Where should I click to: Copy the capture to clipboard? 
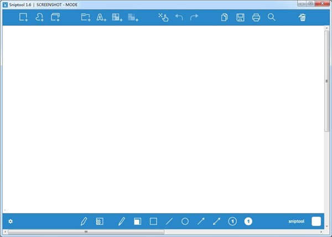click(225, 18)
